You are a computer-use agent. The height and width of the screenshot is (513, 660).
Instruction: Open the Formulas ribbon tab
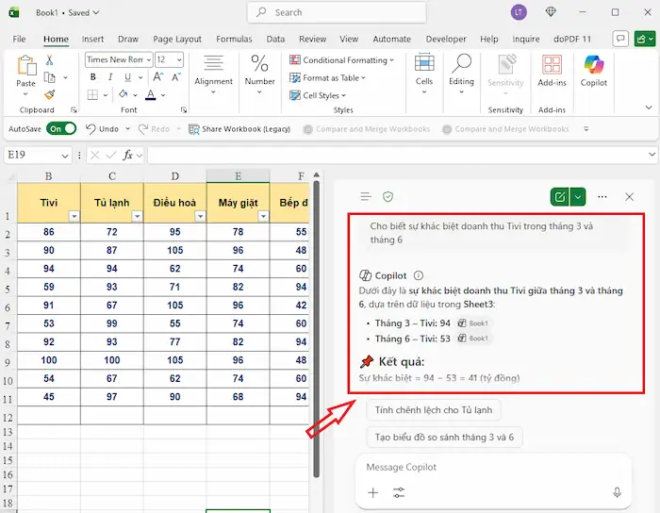pos(234,39)
